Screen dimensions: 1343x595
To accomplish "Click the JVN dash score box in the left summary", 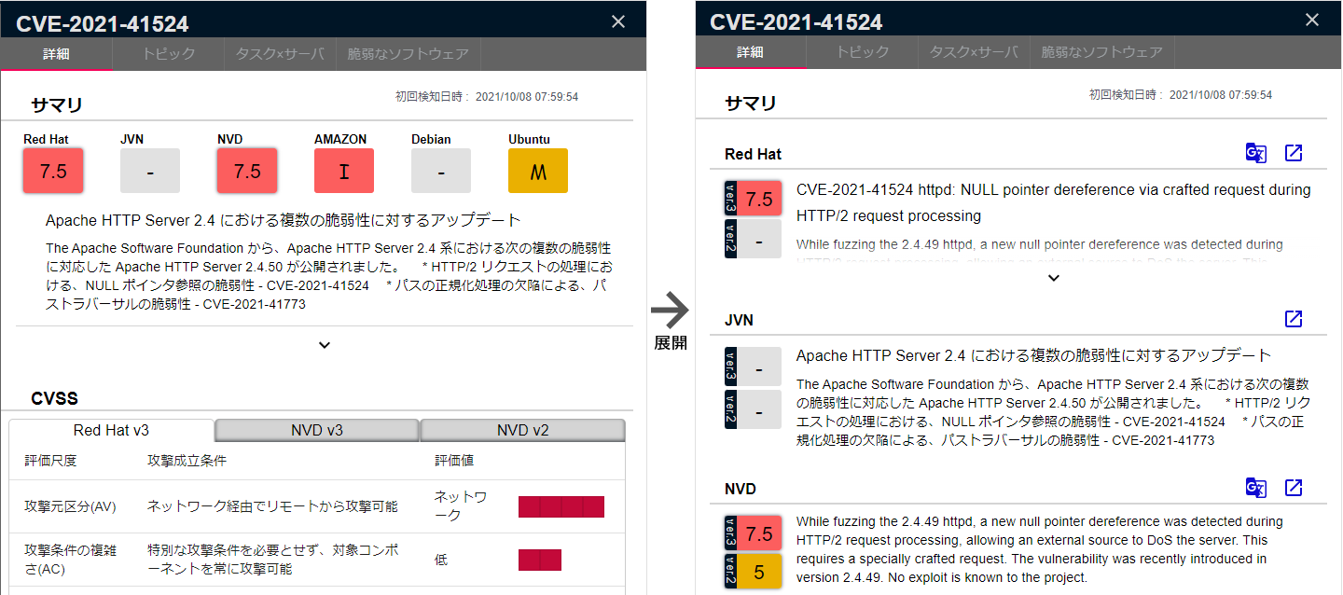I will [150, 171].
